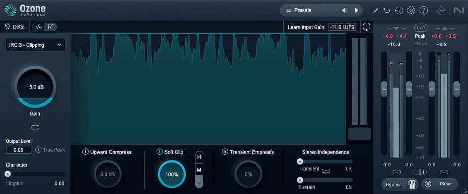Click the LUFS meter type label
468x194 pixels.
pos(420,43)
